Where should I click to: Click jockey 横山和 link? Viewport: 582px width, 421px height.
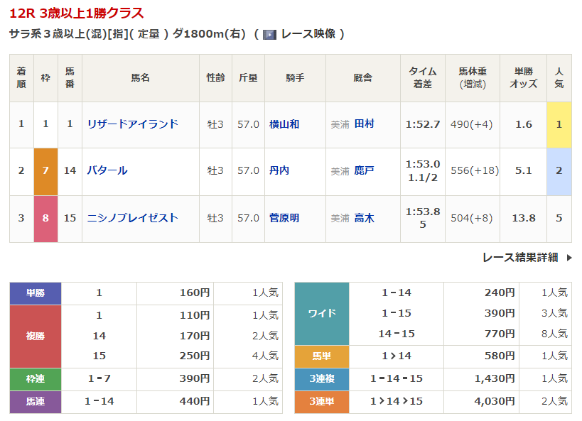click(x=284, y=124)
